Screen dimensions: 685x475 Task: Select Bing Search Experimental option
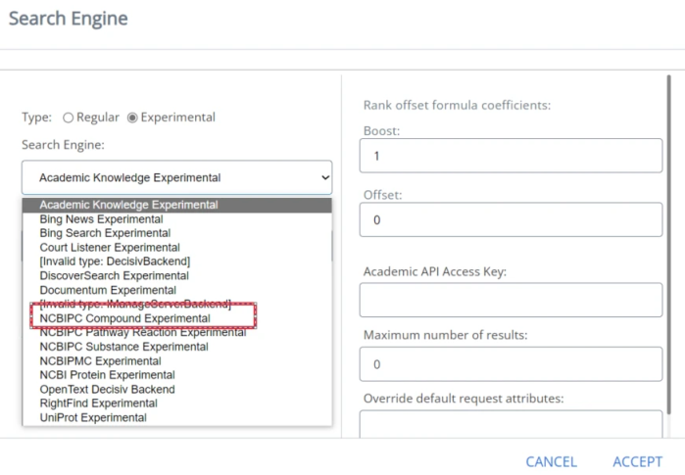click(x=105, y=233)
